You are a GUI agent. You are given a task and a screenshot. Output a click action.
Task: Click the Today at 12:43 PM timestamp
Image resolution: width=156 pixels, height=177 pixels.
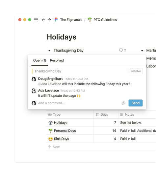(72, 91)
